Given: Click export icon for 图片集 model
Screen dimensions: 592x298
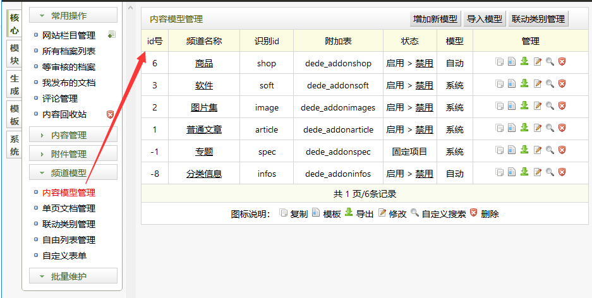Looking at the screenshot, I should tap(524, 106).
